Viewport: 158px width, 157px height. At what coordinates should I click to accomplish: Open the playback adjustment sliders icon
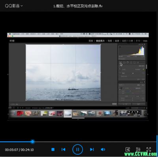click(x=138, y=150)
